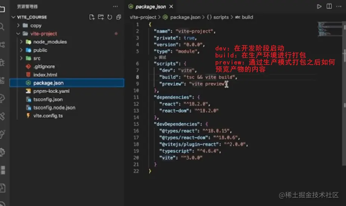Click the "dev" script key

166,70
